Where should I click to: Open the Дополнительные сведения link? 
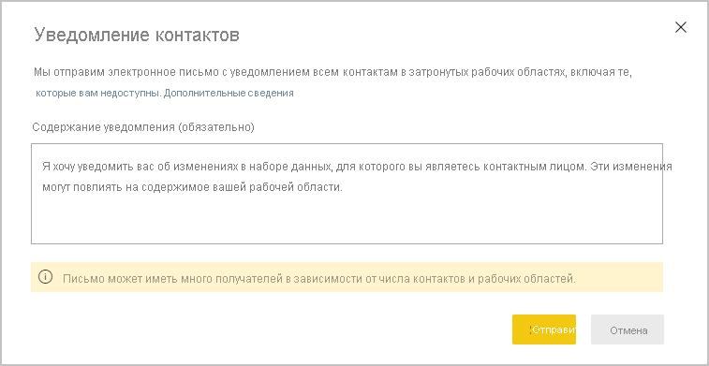229,93
